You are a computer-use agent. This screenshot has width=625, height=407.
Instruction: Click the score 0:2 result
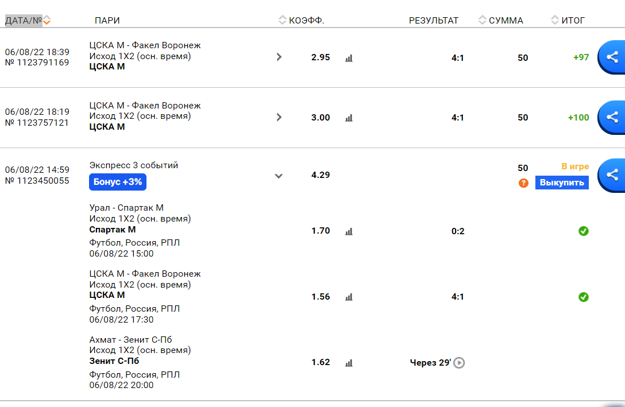[x=458, y=231]
